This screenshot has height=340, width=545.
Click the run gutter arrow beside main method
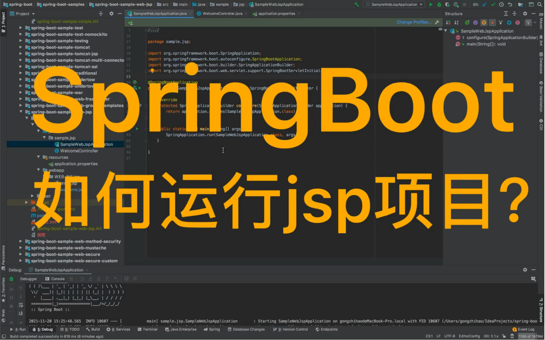137,129
